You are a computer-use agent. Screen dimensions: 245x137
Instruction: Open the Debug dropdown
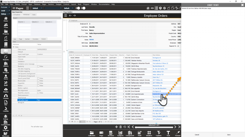click(5, 14)
